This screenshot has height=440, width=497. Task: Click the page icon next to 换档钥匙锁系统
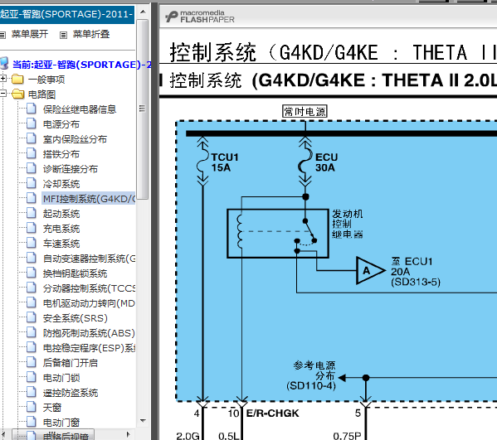click(x=31, y=273)
